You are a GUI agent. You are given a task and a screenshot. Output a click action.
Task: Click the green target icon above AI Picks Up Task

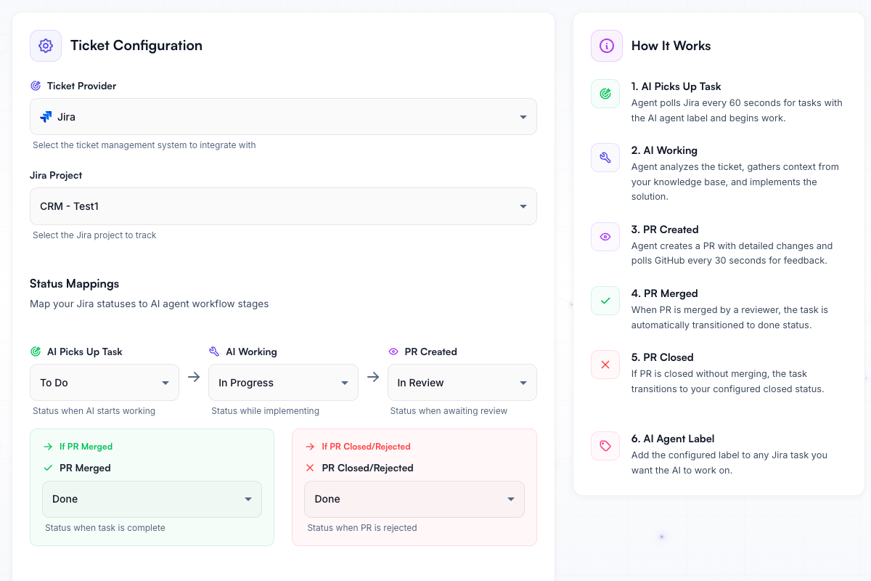click(35, 352)
